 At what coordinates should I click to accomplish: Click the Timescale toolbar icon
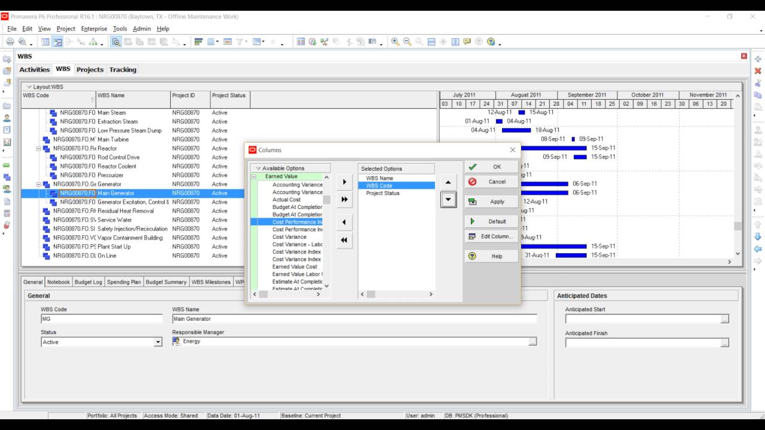[x=228, y=42]
